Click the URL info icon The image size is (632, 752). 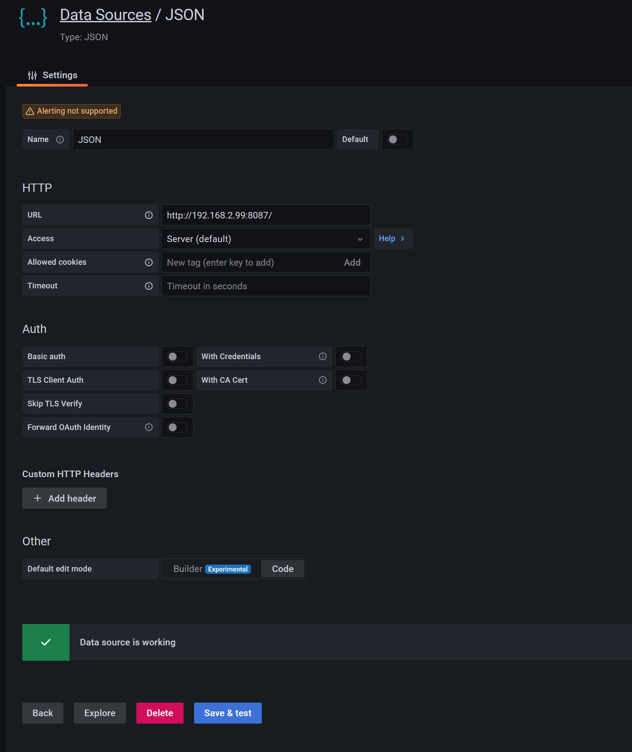(x=149, y=215)
